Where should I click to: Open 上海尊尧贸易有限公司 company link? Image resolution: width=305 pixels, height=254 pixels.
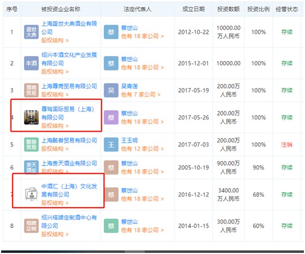(69, 86)
